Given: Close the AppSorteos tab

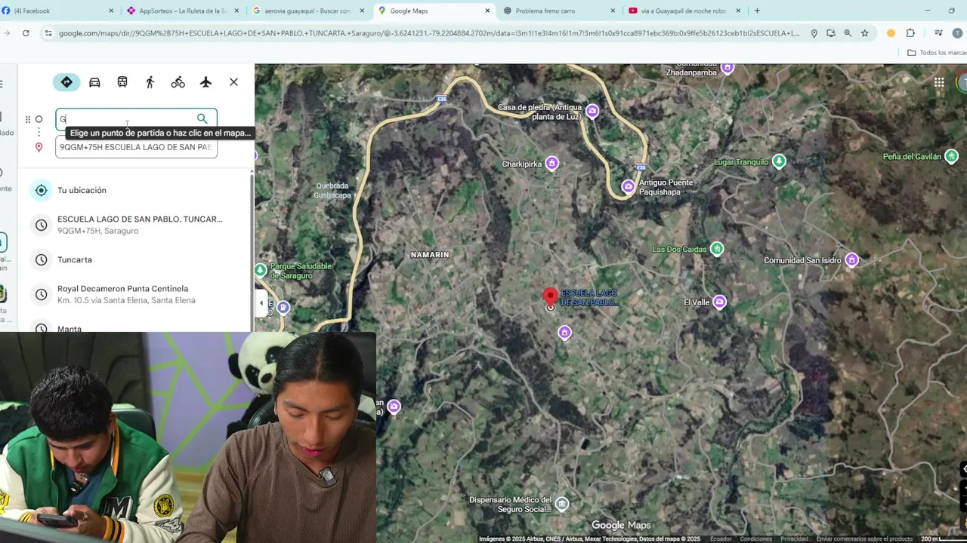Looking at the screenshot, I should pyautogui.click(x=236, y=11).
